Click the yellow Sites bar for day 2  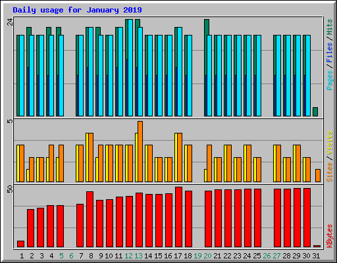point(28,176)
